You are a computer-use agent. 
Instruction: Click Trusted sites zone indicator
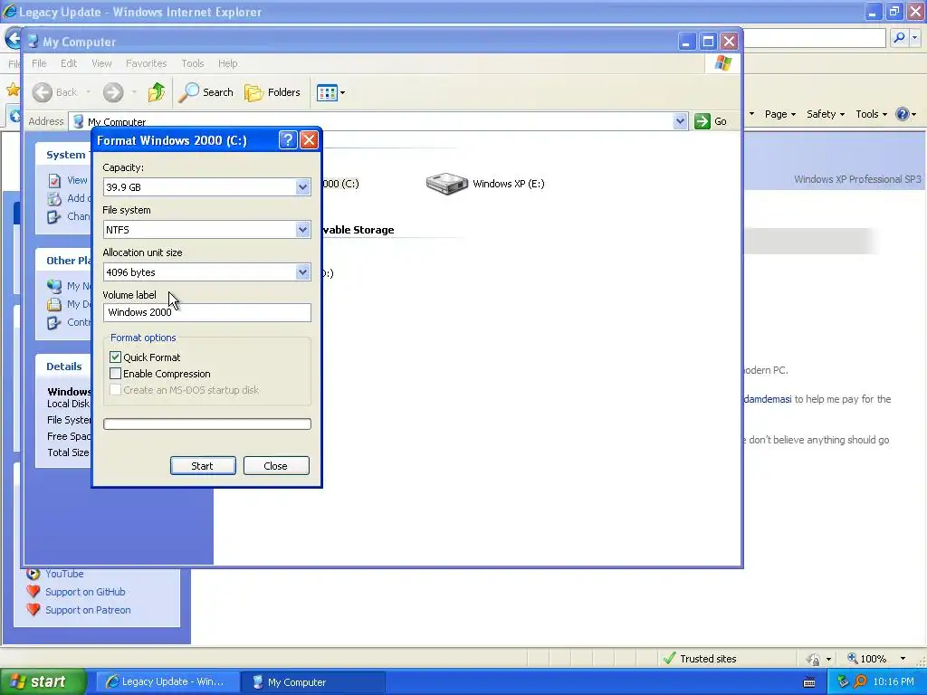[x=700, y=659]
